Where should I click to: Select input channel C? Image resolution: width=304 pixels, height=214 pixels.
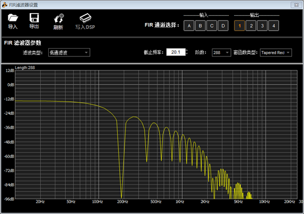coord(212,26)
